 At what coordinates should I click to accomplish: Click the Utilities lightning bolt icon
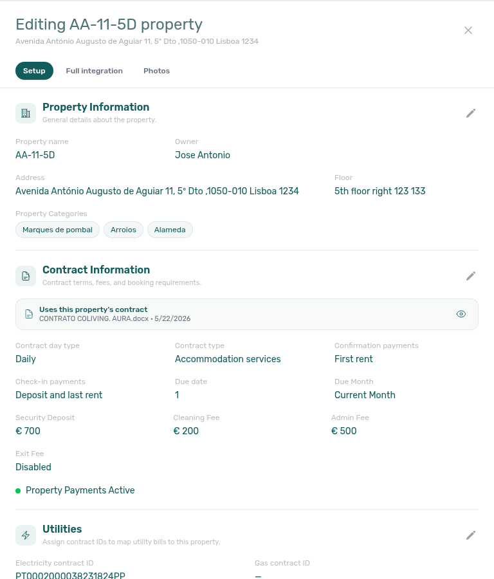26,535
